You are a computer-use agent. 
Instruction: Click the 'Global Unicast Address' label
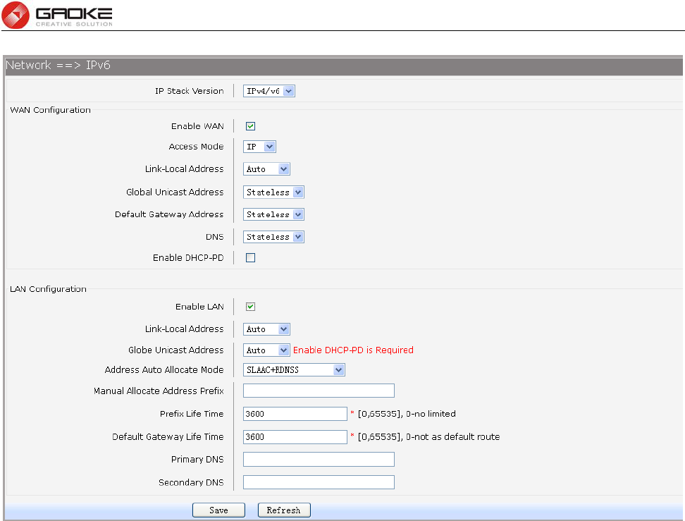tap(175, 192)
